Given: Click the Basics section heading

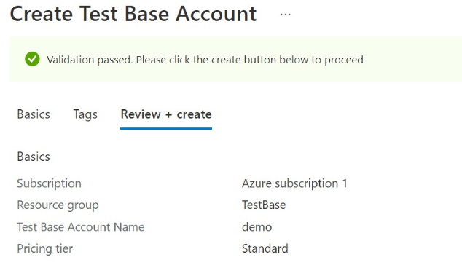Looking at the screenshot, I should (34, 157).
